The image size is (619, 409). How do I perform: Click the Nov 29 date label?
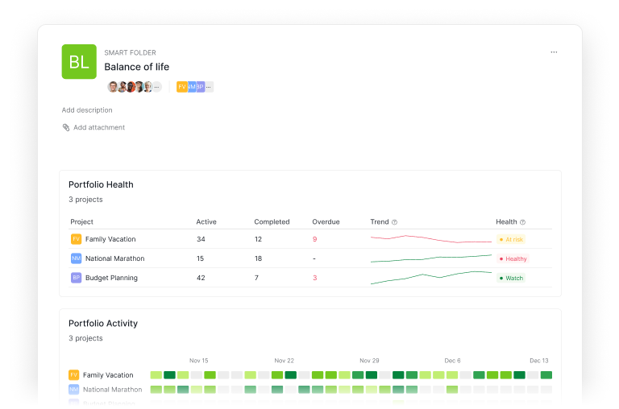(x=369, y=361)
